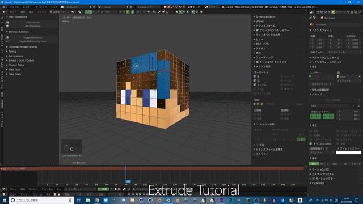
Task: Click the white object color swatch
Action: pos(348,152)
